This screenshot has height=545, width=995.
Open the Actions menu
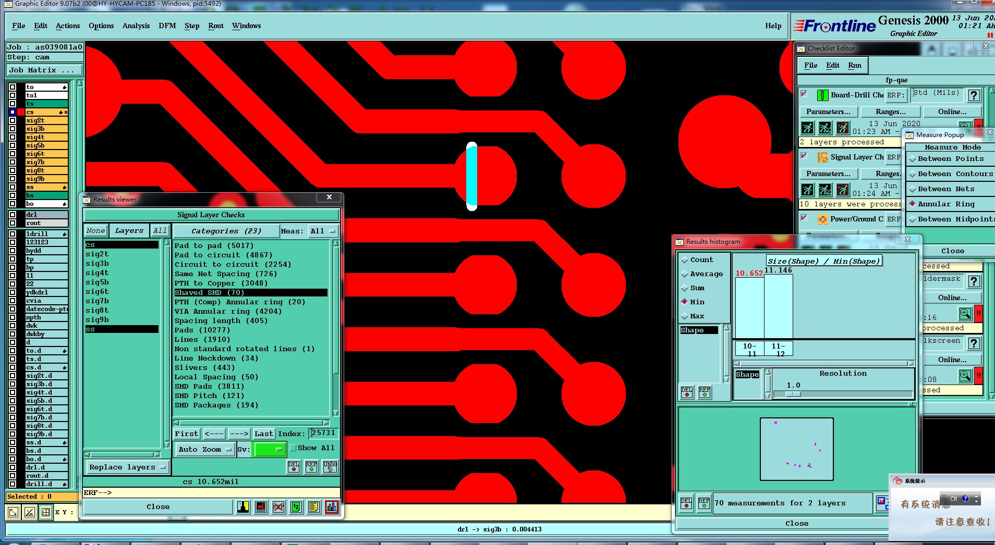(x=68, y=26)
